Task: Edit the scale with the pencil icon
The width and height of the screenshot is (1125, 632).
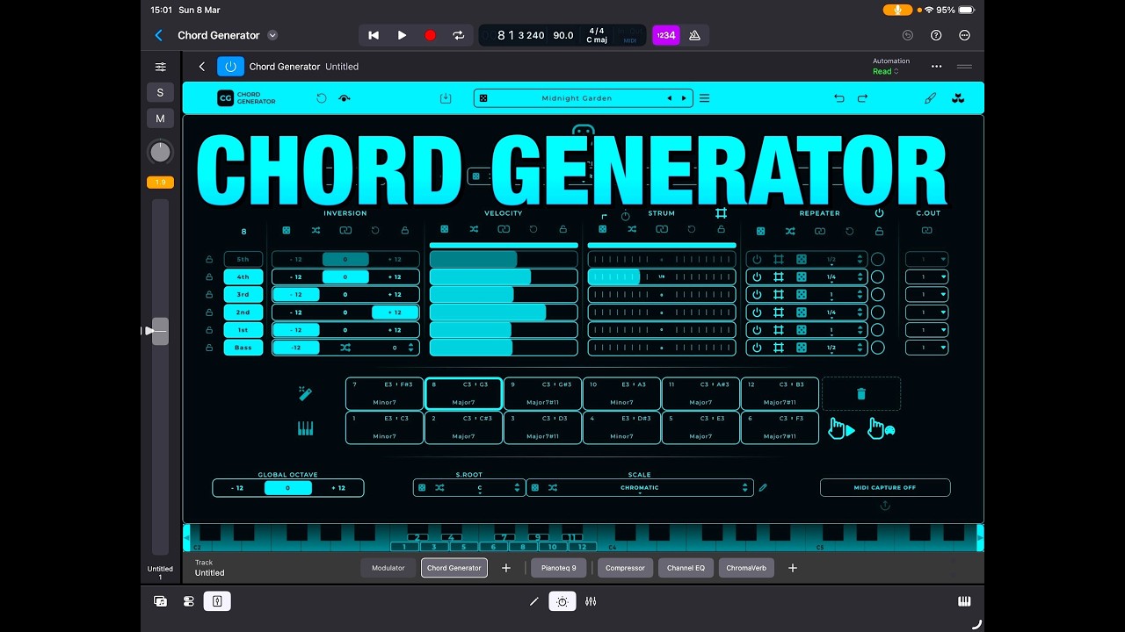Action: [x=763, y=488]
